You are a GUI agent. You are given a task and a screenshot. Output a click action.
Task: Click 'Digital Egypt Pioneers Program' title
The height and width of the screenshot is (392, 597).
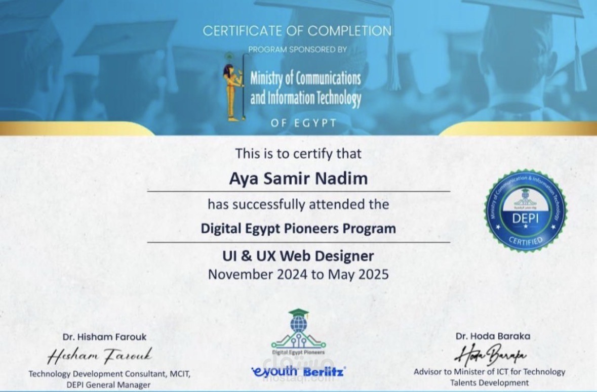coord(298,229)
